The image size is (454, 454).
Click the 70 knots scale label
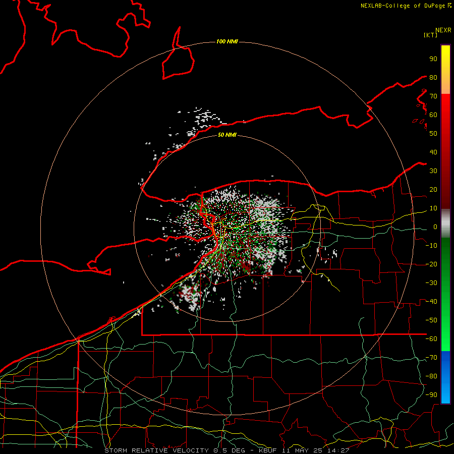(x=433, y=96)
